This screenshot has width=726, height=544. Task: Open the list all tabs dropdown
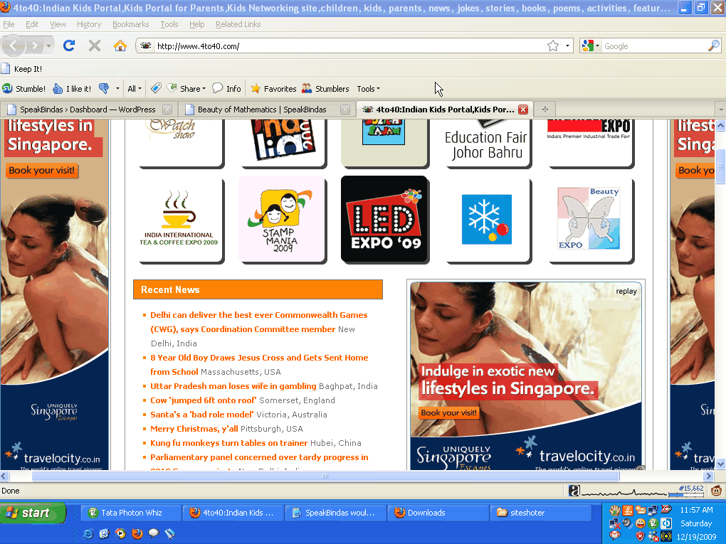pyautogui.click(x=720, y=110)
